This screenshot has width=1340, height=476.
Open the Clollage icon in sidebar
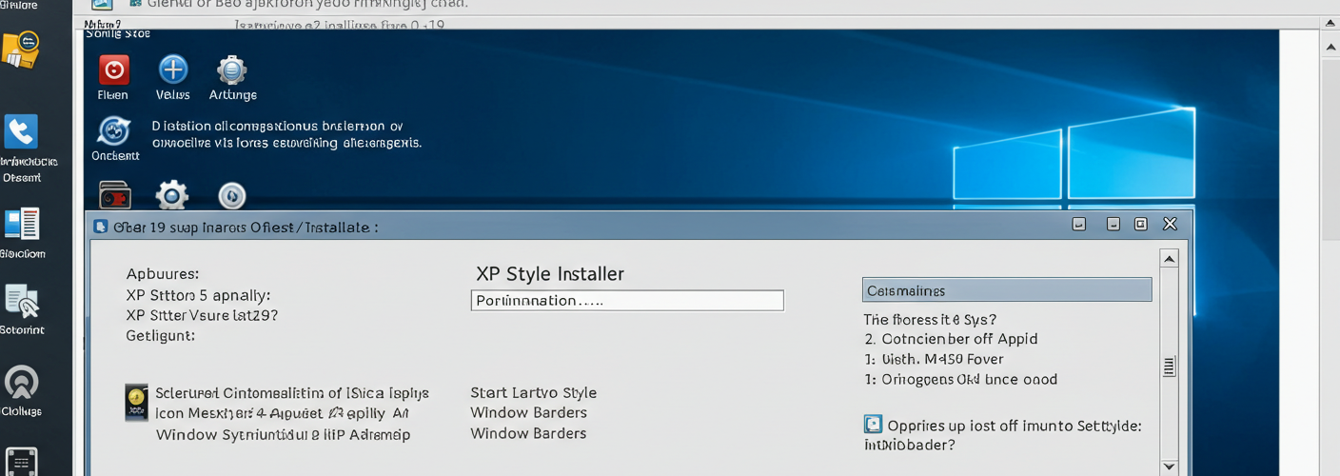pyautogui.click(x=22, y=382)
